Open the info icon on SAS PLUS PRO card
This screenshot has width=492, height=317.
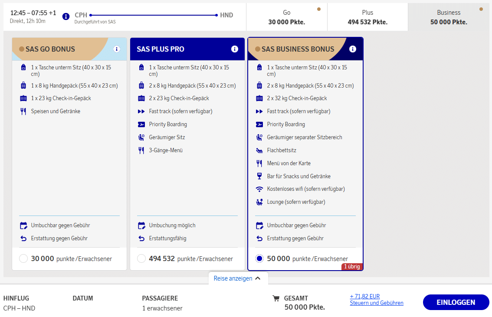pos(234,49)
